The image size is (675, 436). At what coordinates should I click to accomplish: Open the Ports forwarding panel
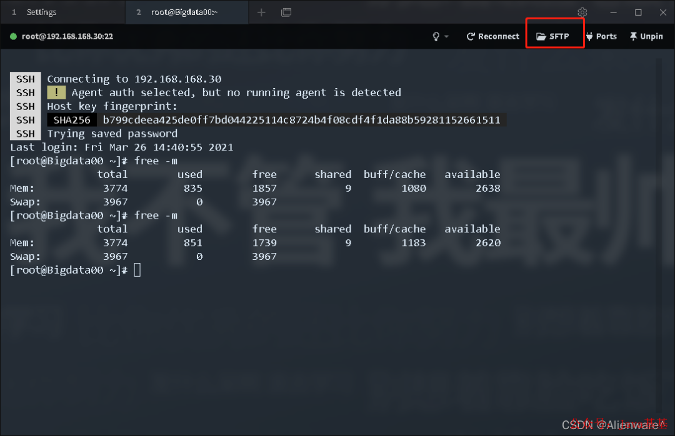[601, 36]
